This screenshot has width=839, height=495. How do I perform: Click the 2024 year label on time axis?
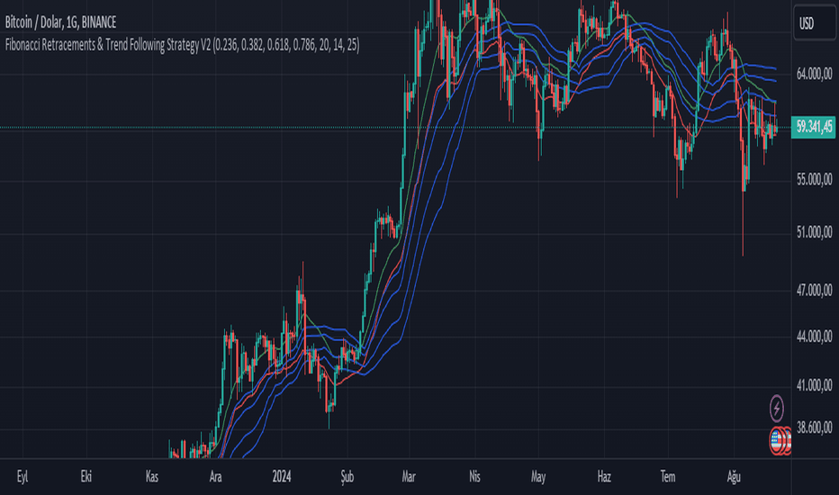pyautogui.click(x=282, y=477)
